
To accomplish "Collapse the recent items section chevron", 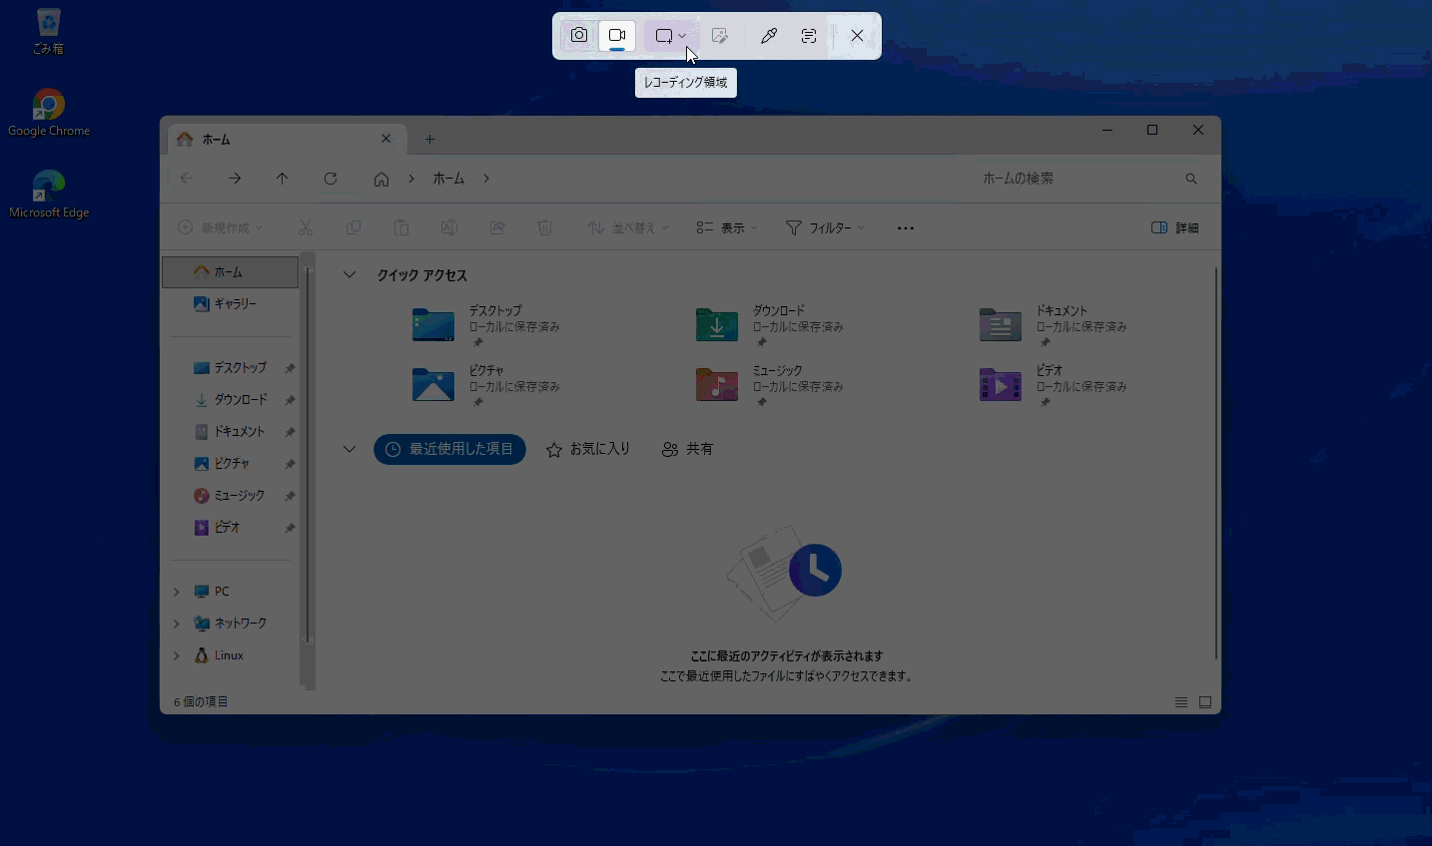I will [x=350, y=450].
